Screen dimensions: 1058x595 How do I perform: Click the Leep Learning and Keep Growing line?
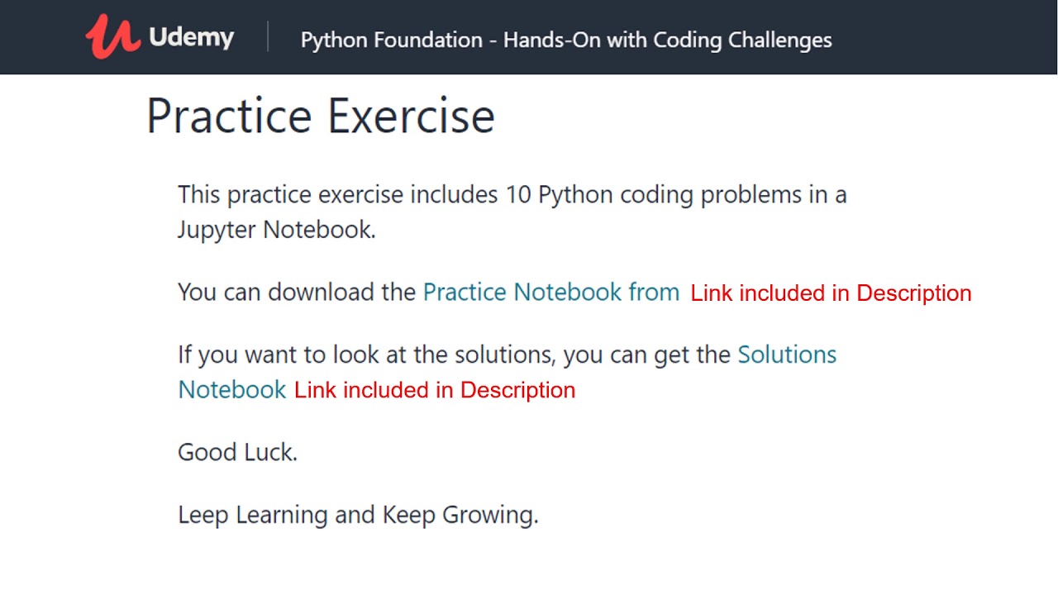tap(358, 515)
